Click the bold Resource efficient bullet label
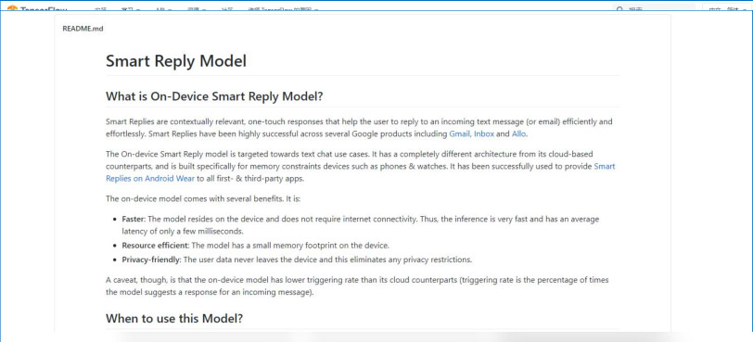Image resolution: width=753 pixels, height=342 pixels. 156,246
